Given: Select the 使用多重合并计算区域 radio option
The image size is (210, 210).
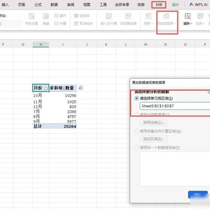Looking at the screenshot, I should [136, 131].
